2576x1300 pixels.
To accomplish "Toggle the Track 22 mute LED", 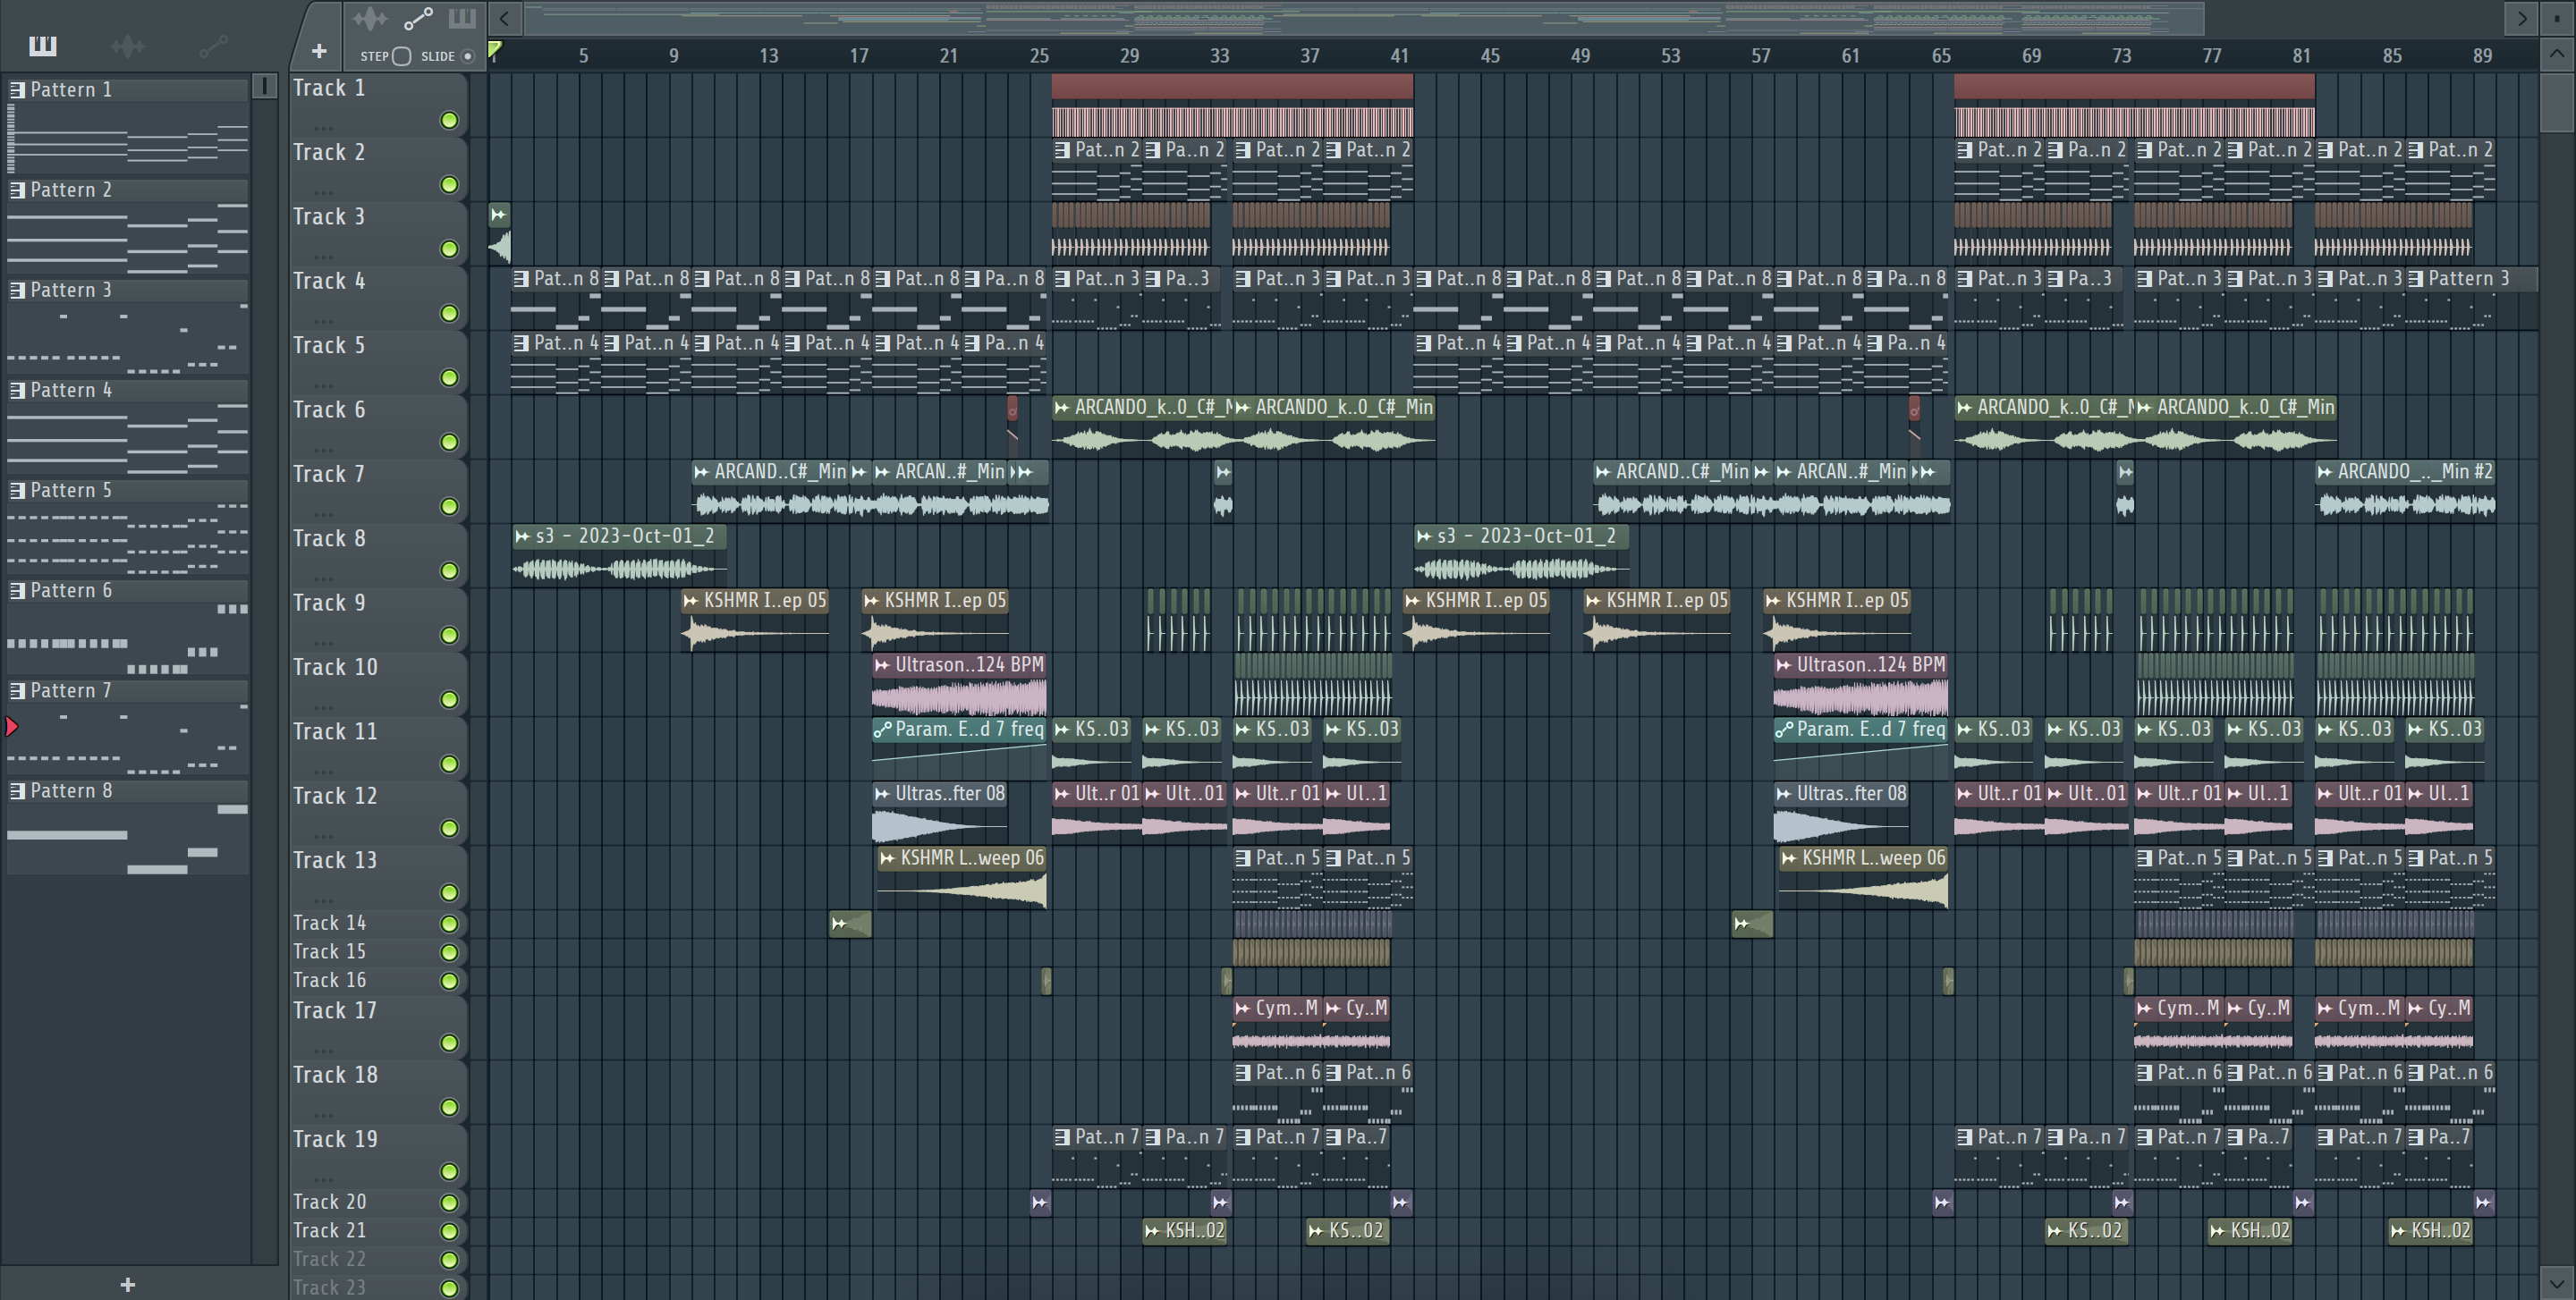I will tap(449, 1259).
